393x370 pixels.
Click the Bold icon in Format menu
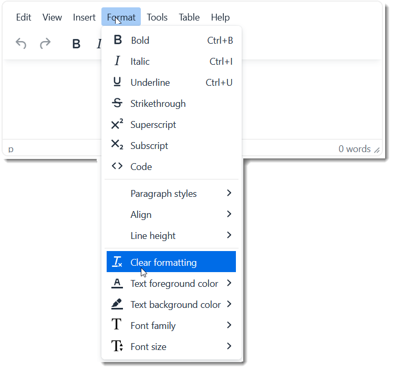pos(118,39)
